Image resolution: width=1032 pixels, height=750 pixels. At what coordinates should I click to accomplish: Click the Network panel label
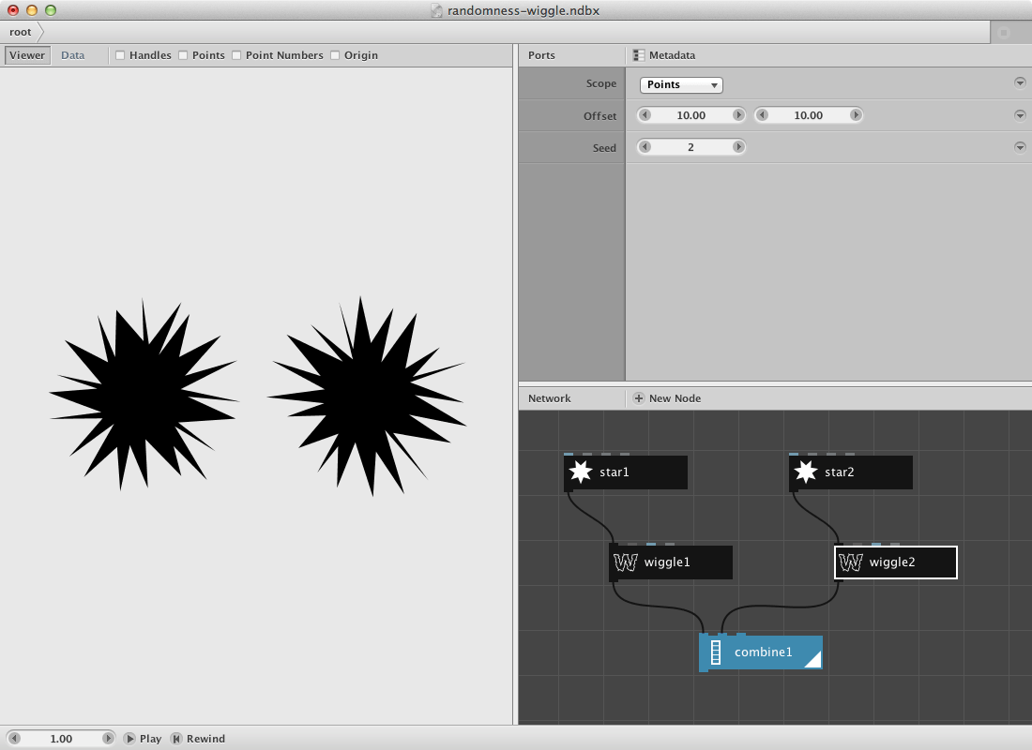549,398
